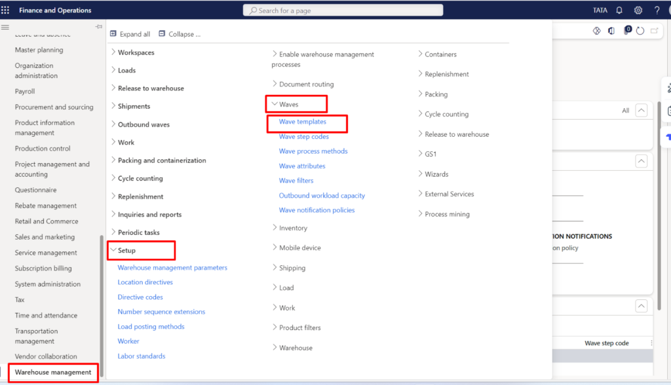Click the Wave step code column header
Screen dimensions: 671x385
click(606, 343)
